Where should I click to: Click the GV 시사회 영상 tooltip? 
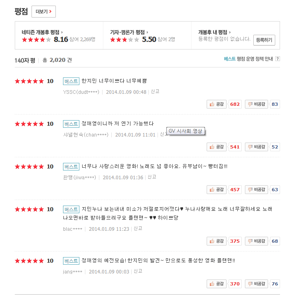point(185,131)
